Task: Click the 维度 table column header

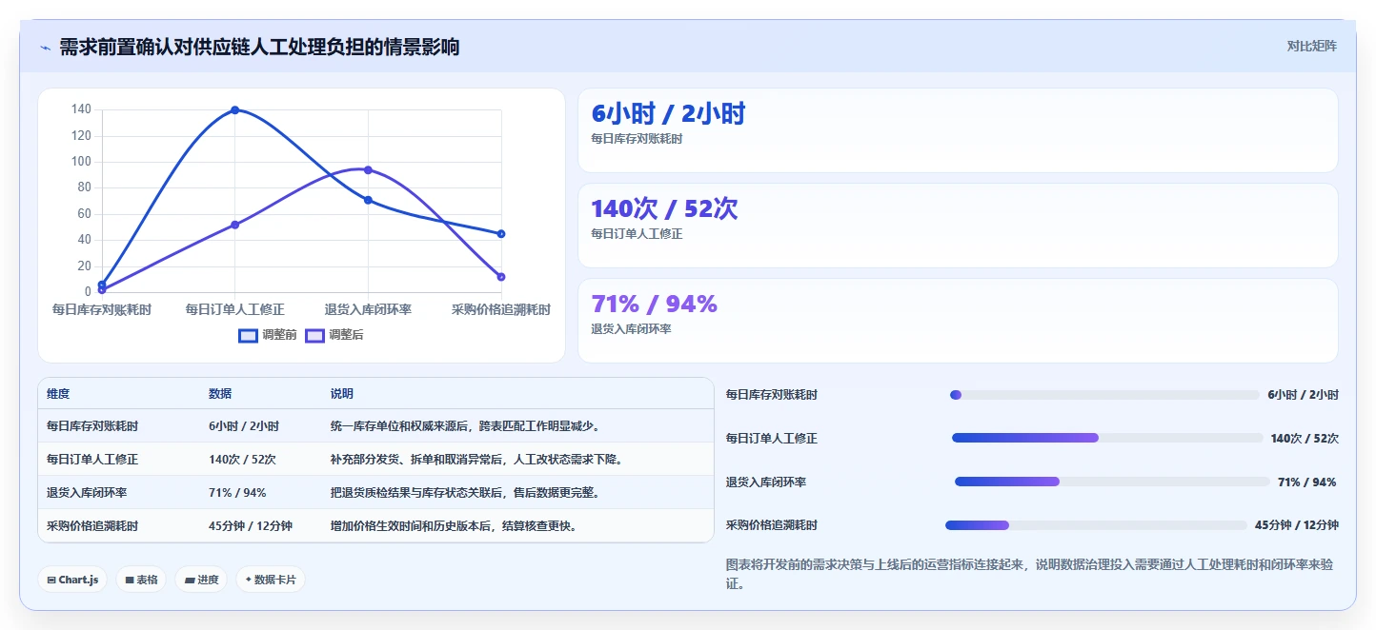Action: [x=58, y=394]
